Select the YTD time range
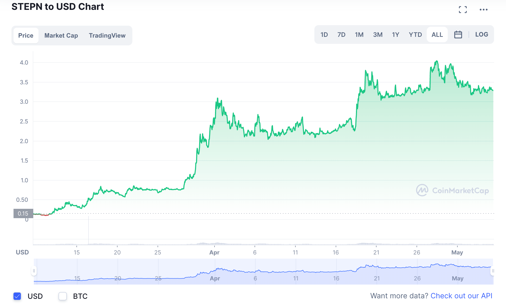 point(415,34)
